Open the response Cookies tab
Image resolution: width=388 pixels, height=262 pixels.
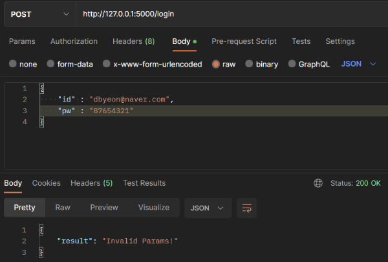tap(47, 183)
